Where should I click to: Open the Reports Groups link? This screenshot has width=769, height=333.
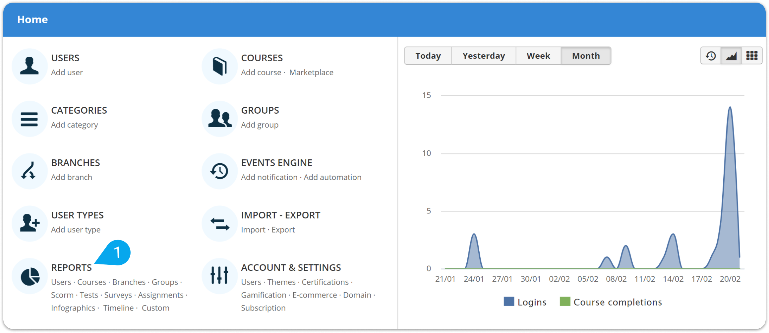click(x=165, y=282)
